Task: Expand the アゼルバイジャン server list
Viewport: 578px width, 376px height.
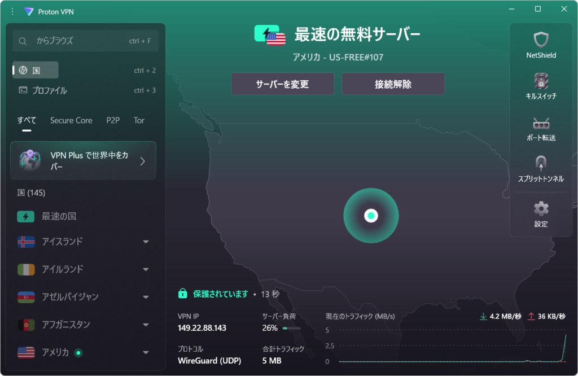Action: (146, 297)
